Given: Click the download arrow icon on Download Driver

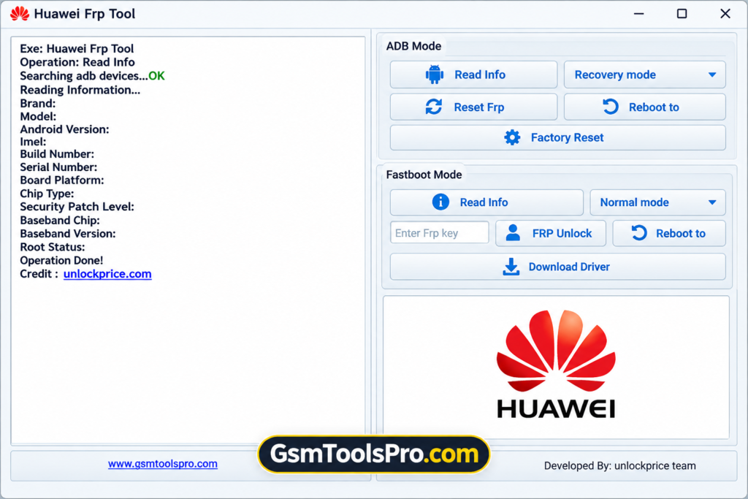Looking at the screenshot, I should [511, 267].
